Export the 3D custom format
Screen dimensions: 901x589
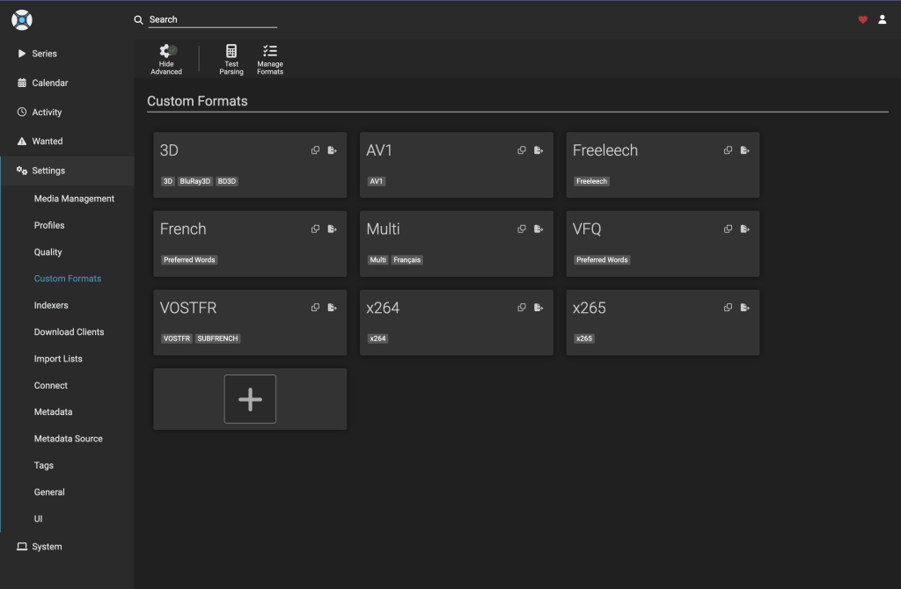pyautogui.click(x=332, y=150)
